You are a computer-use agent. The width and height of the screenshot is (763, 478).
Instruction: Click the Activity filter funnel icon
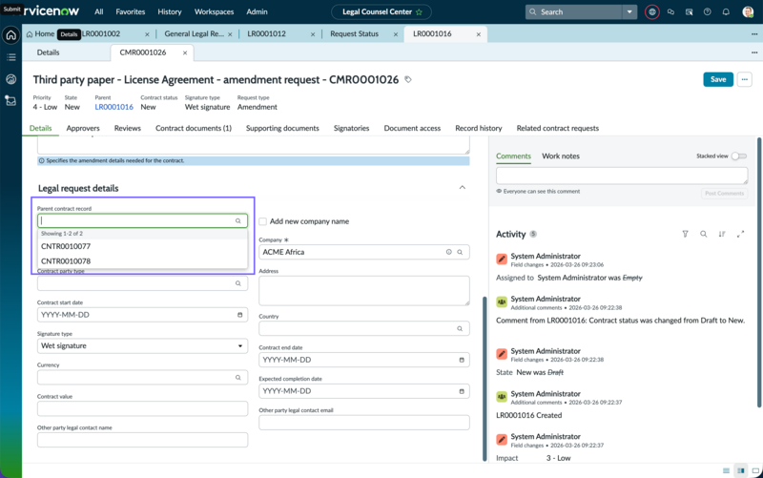[685, 234]
